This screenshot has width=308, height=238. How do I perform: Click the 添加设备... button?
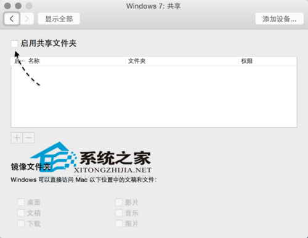(x=280, y=19)
